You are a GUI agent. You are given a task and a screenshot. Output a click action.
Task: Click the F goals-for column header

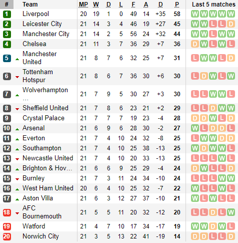pos(133,5)
